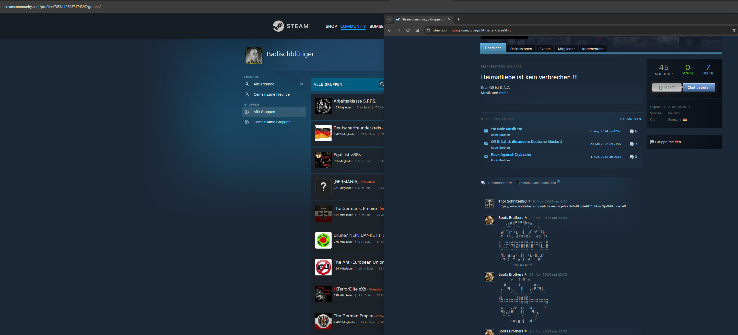Click the search magnifier in Alle Gruppen header
This screenshot has width=738, height=335.
(382, 84)
